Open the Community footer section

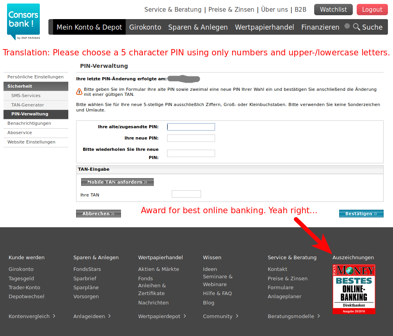[221, 316]
